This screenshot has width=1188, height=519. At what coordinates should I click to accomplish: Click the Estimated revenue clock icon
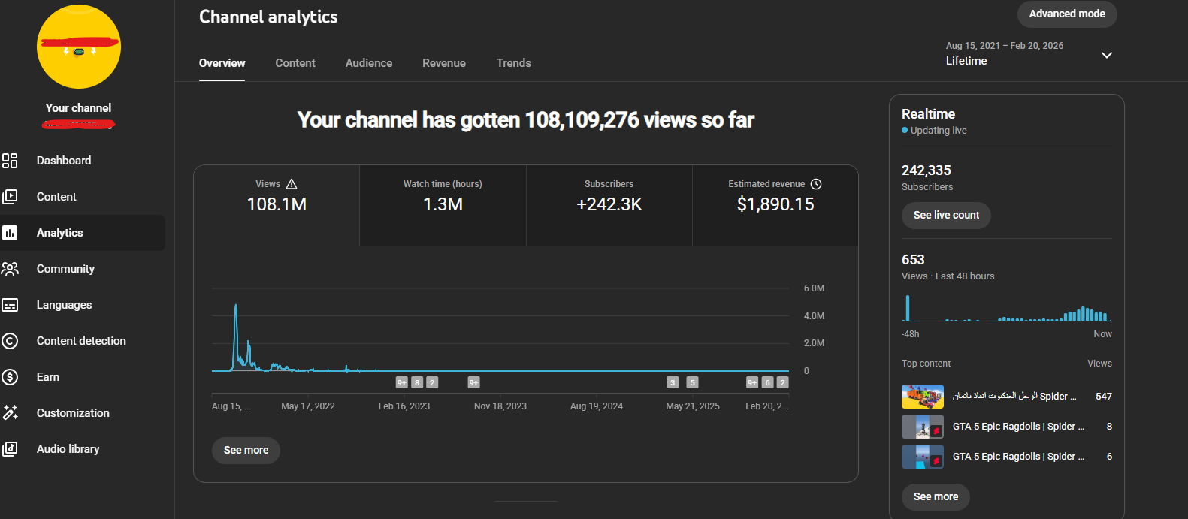point(816,184)
